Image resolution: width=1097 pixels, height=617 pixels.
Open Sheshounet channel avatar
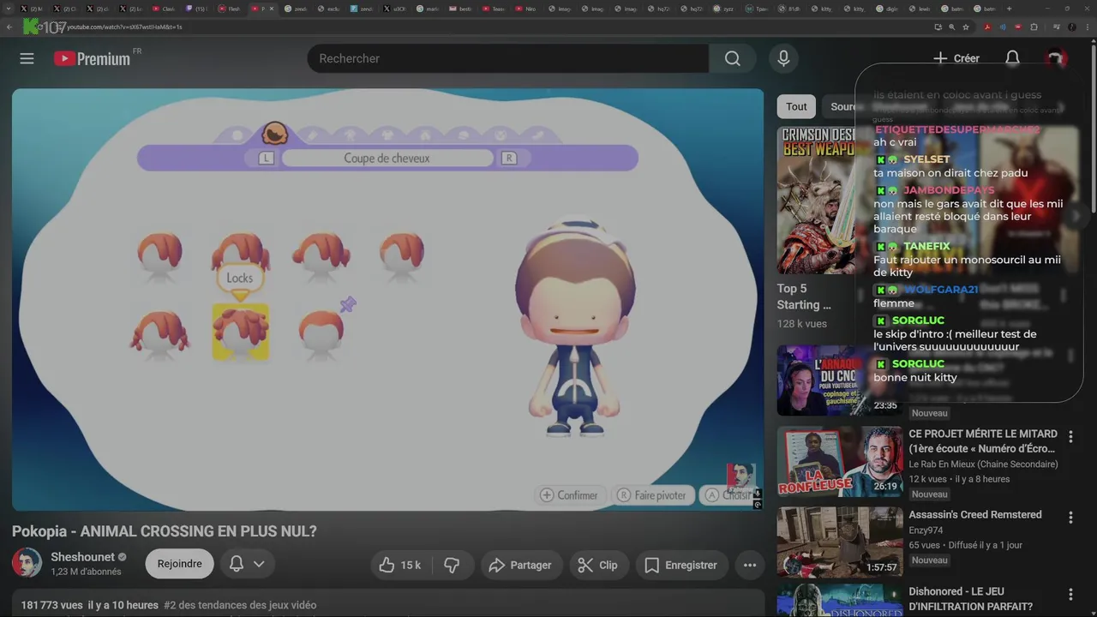[27, 563]
